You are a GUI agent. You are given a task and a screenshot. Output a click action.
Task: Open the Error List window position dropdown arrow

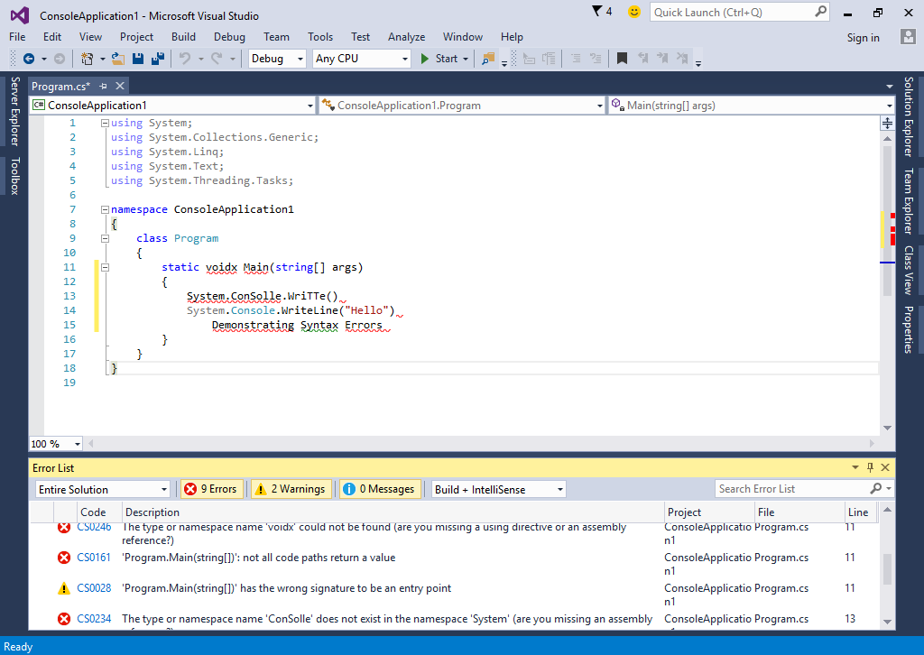[855, 467]
